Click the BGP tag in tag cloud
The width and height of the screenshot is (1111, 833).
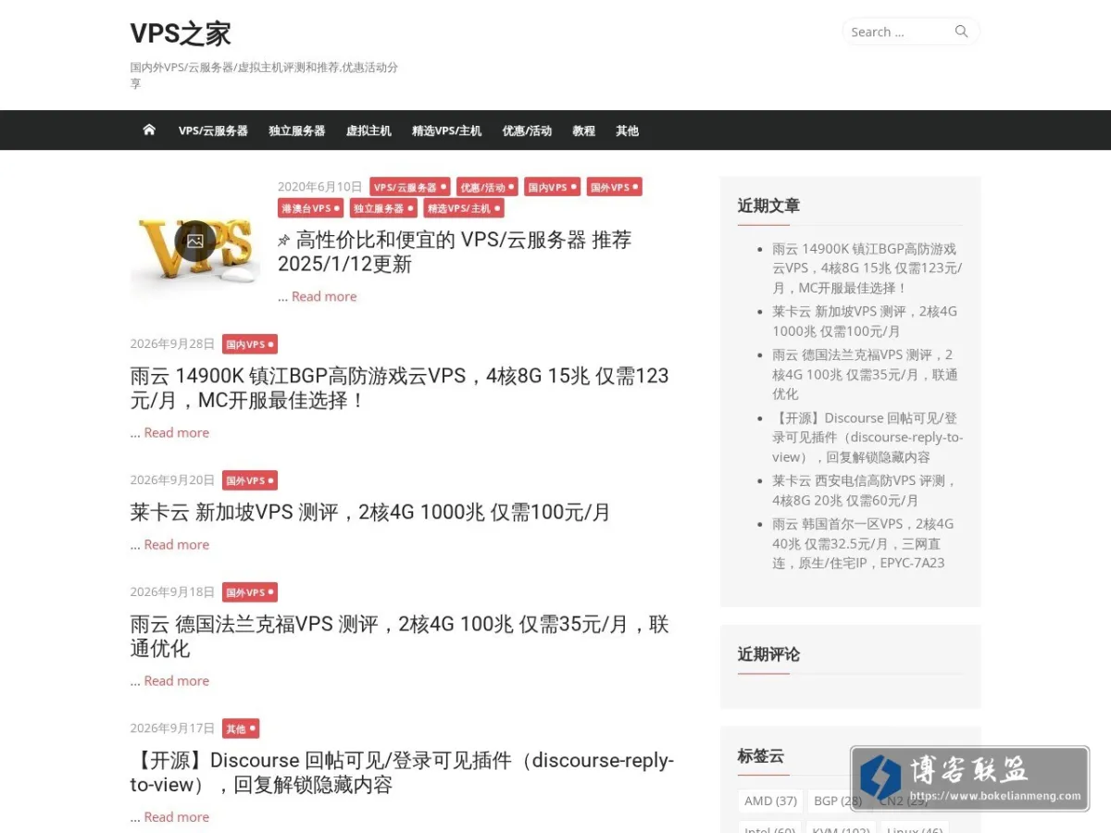(x=838, y=801)
